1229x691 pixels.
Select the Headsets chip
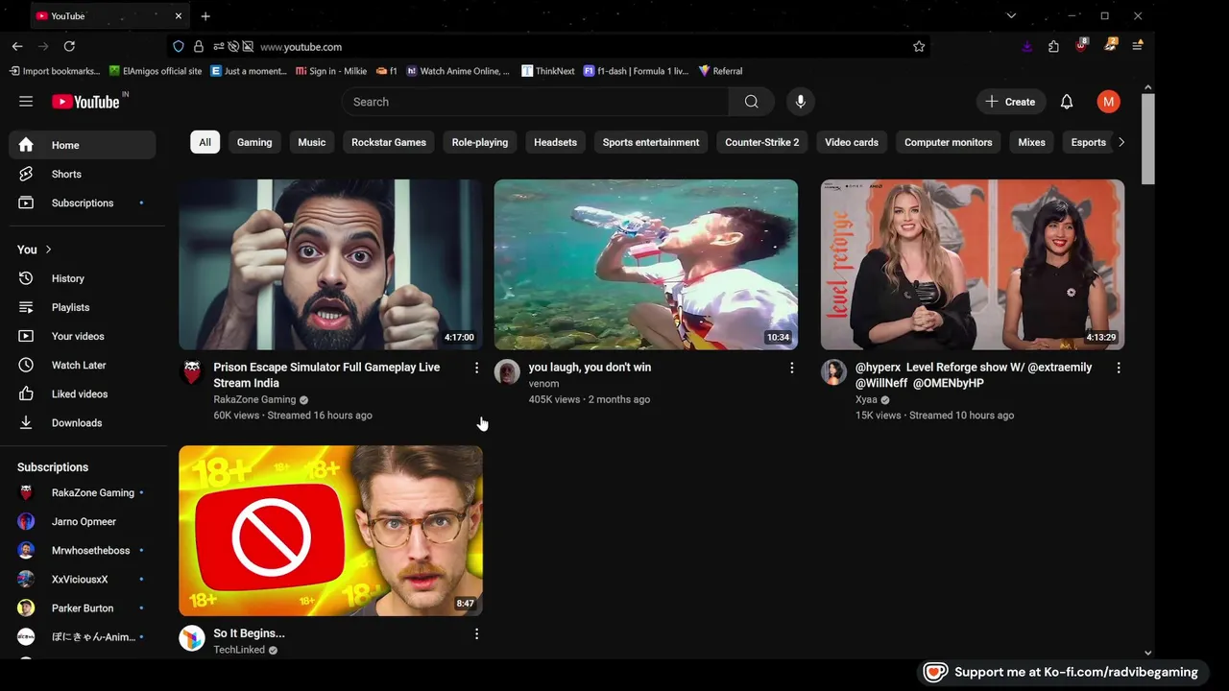pyautogui.click(x=555, y=142)
